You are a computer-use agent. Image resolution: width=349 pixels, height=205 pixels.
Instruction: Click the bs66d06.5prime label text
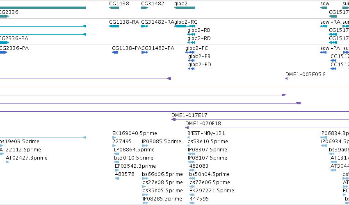162,174
